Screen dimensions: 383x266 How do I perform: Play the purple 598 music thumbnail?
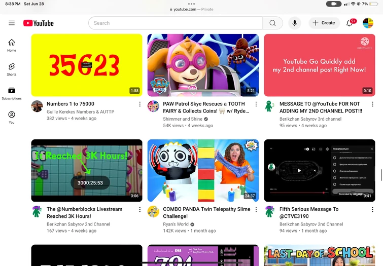203,255
